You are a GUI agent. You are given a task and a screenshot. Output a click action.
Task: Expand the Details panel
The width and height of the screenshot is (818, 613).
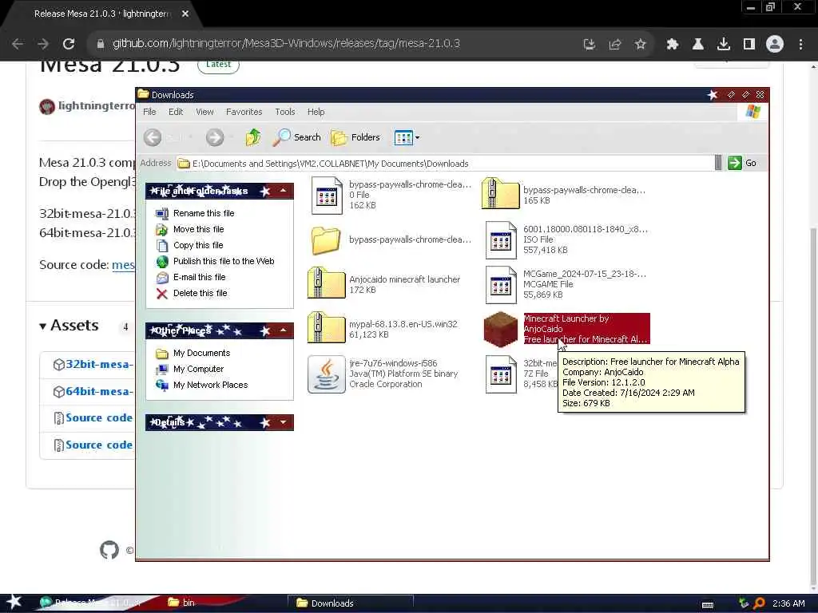click(x=284, y=422)
